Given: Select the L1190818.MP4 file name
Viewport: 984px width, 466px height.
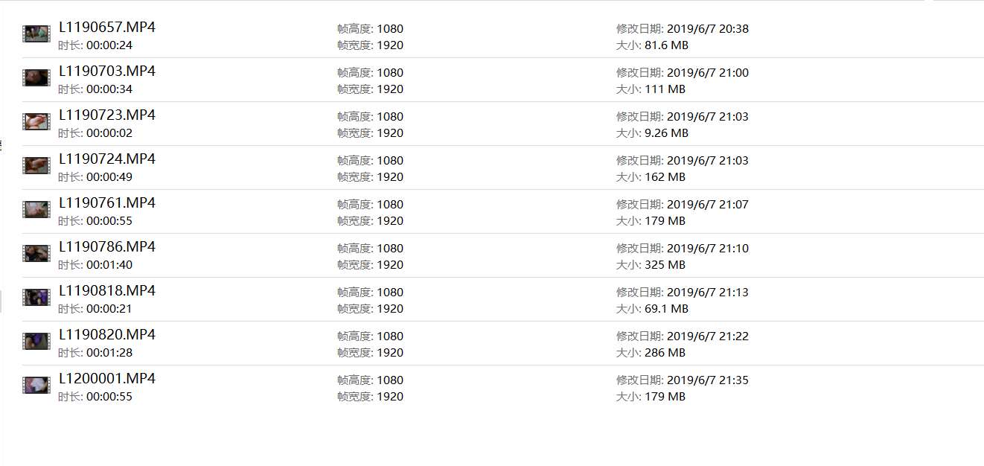Looking at the screenshot, I should coord(107,291).
